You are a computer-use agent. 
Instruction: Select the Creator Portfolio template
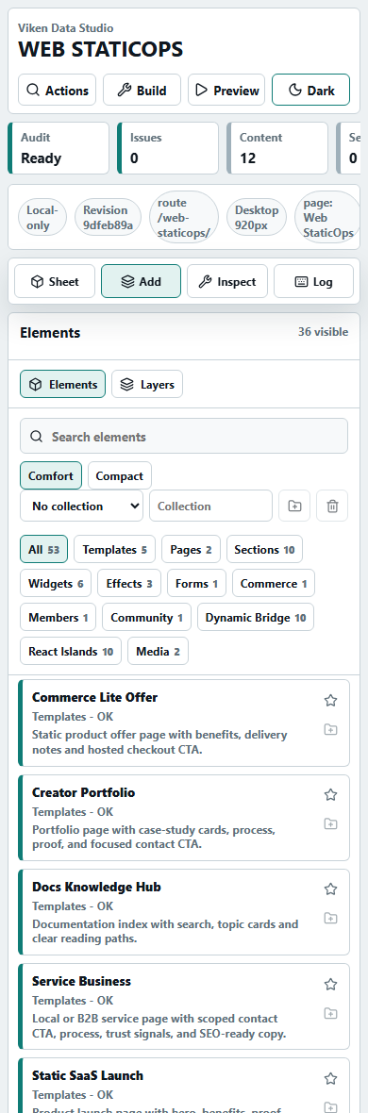click(x=184, y=818)
